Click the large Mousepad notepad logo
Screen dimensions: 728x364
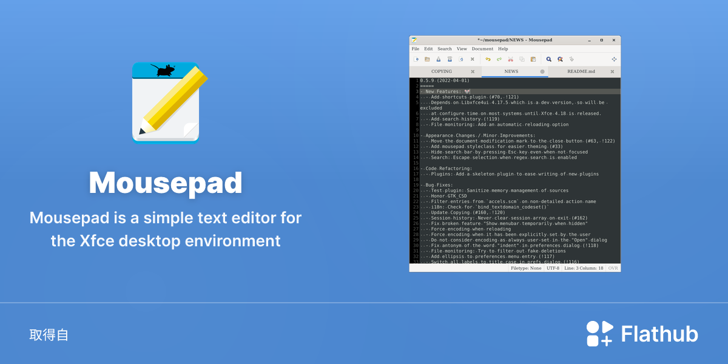tap(170, 101)
